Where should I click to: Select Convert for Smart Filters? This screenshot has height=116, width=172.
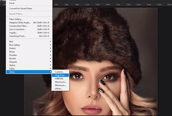click(29, 8)
